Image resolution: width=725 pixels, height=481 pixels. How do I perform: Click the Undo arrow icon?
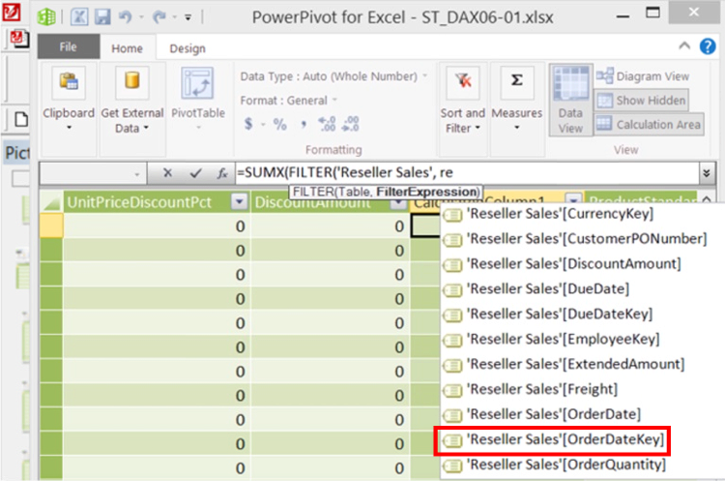(x=125, y=17)
